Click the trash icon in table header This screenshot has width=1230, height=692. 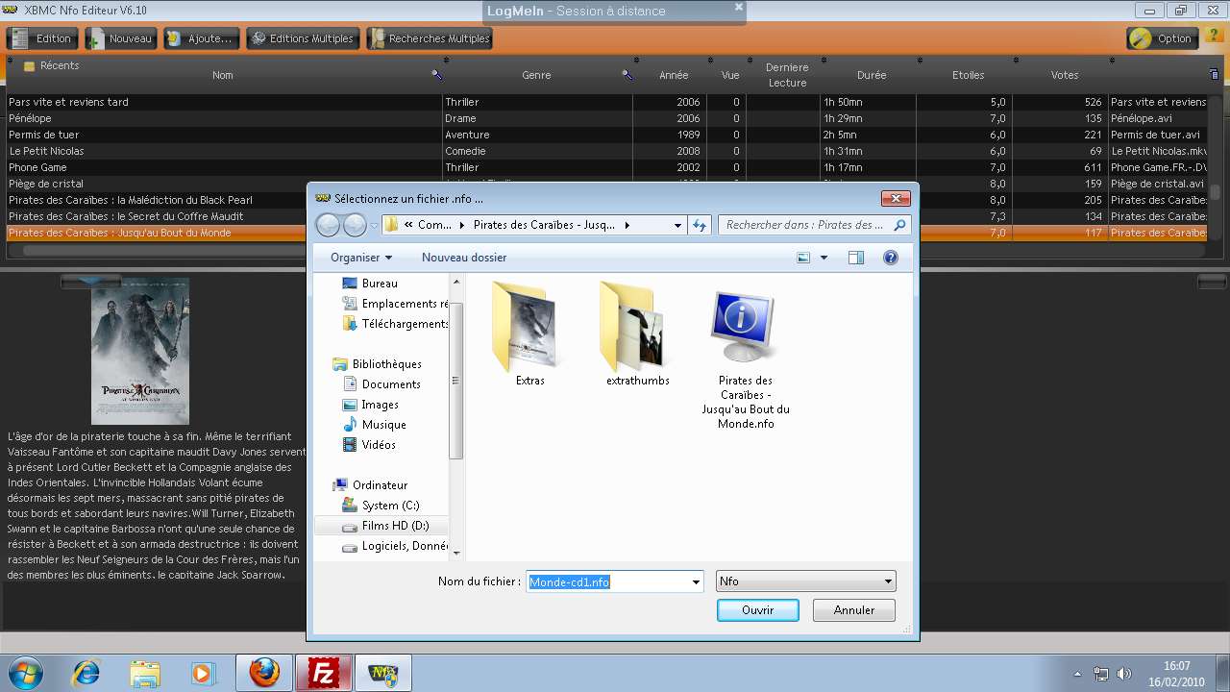(1214, 74)
